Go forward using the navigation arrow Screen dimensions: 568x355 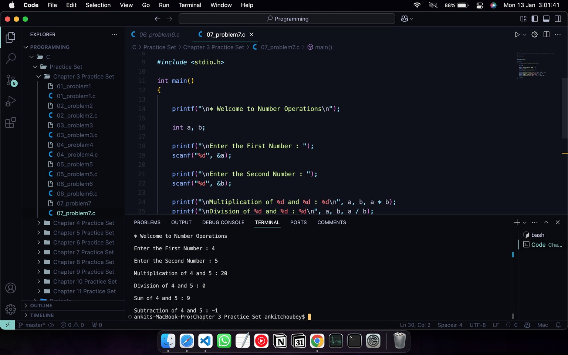pyautogui.click(x=169, y=19)
